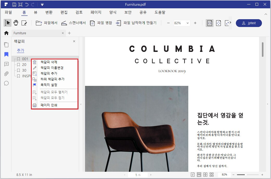Screen dimensions: 271x179
Task: Choose 하위 책갈피 추가 menu entry
Action: point(55,79)
